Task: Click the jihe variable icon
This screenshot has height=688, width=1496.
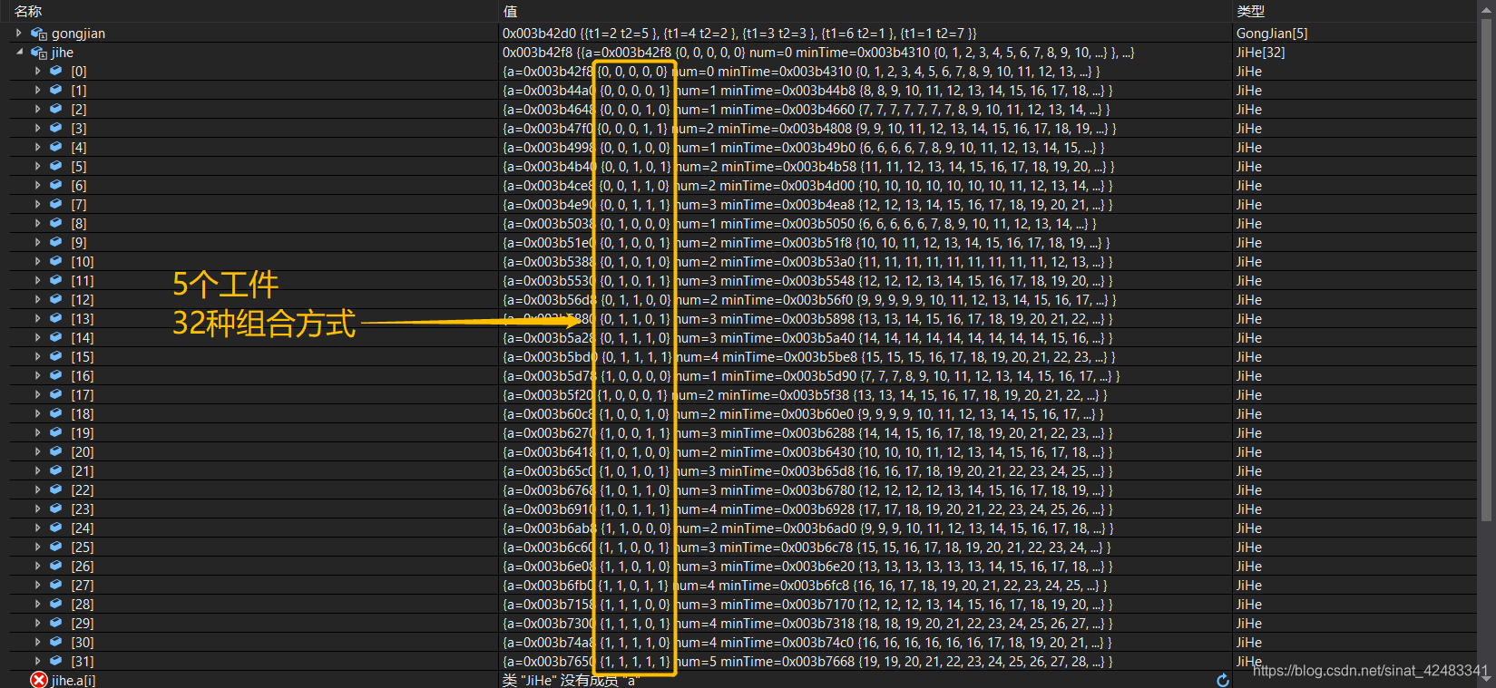Action: click(39, 53)
